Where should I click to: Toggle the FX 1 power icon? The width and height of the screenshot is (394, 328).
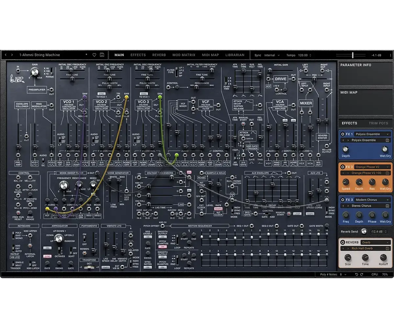point(342,134)
